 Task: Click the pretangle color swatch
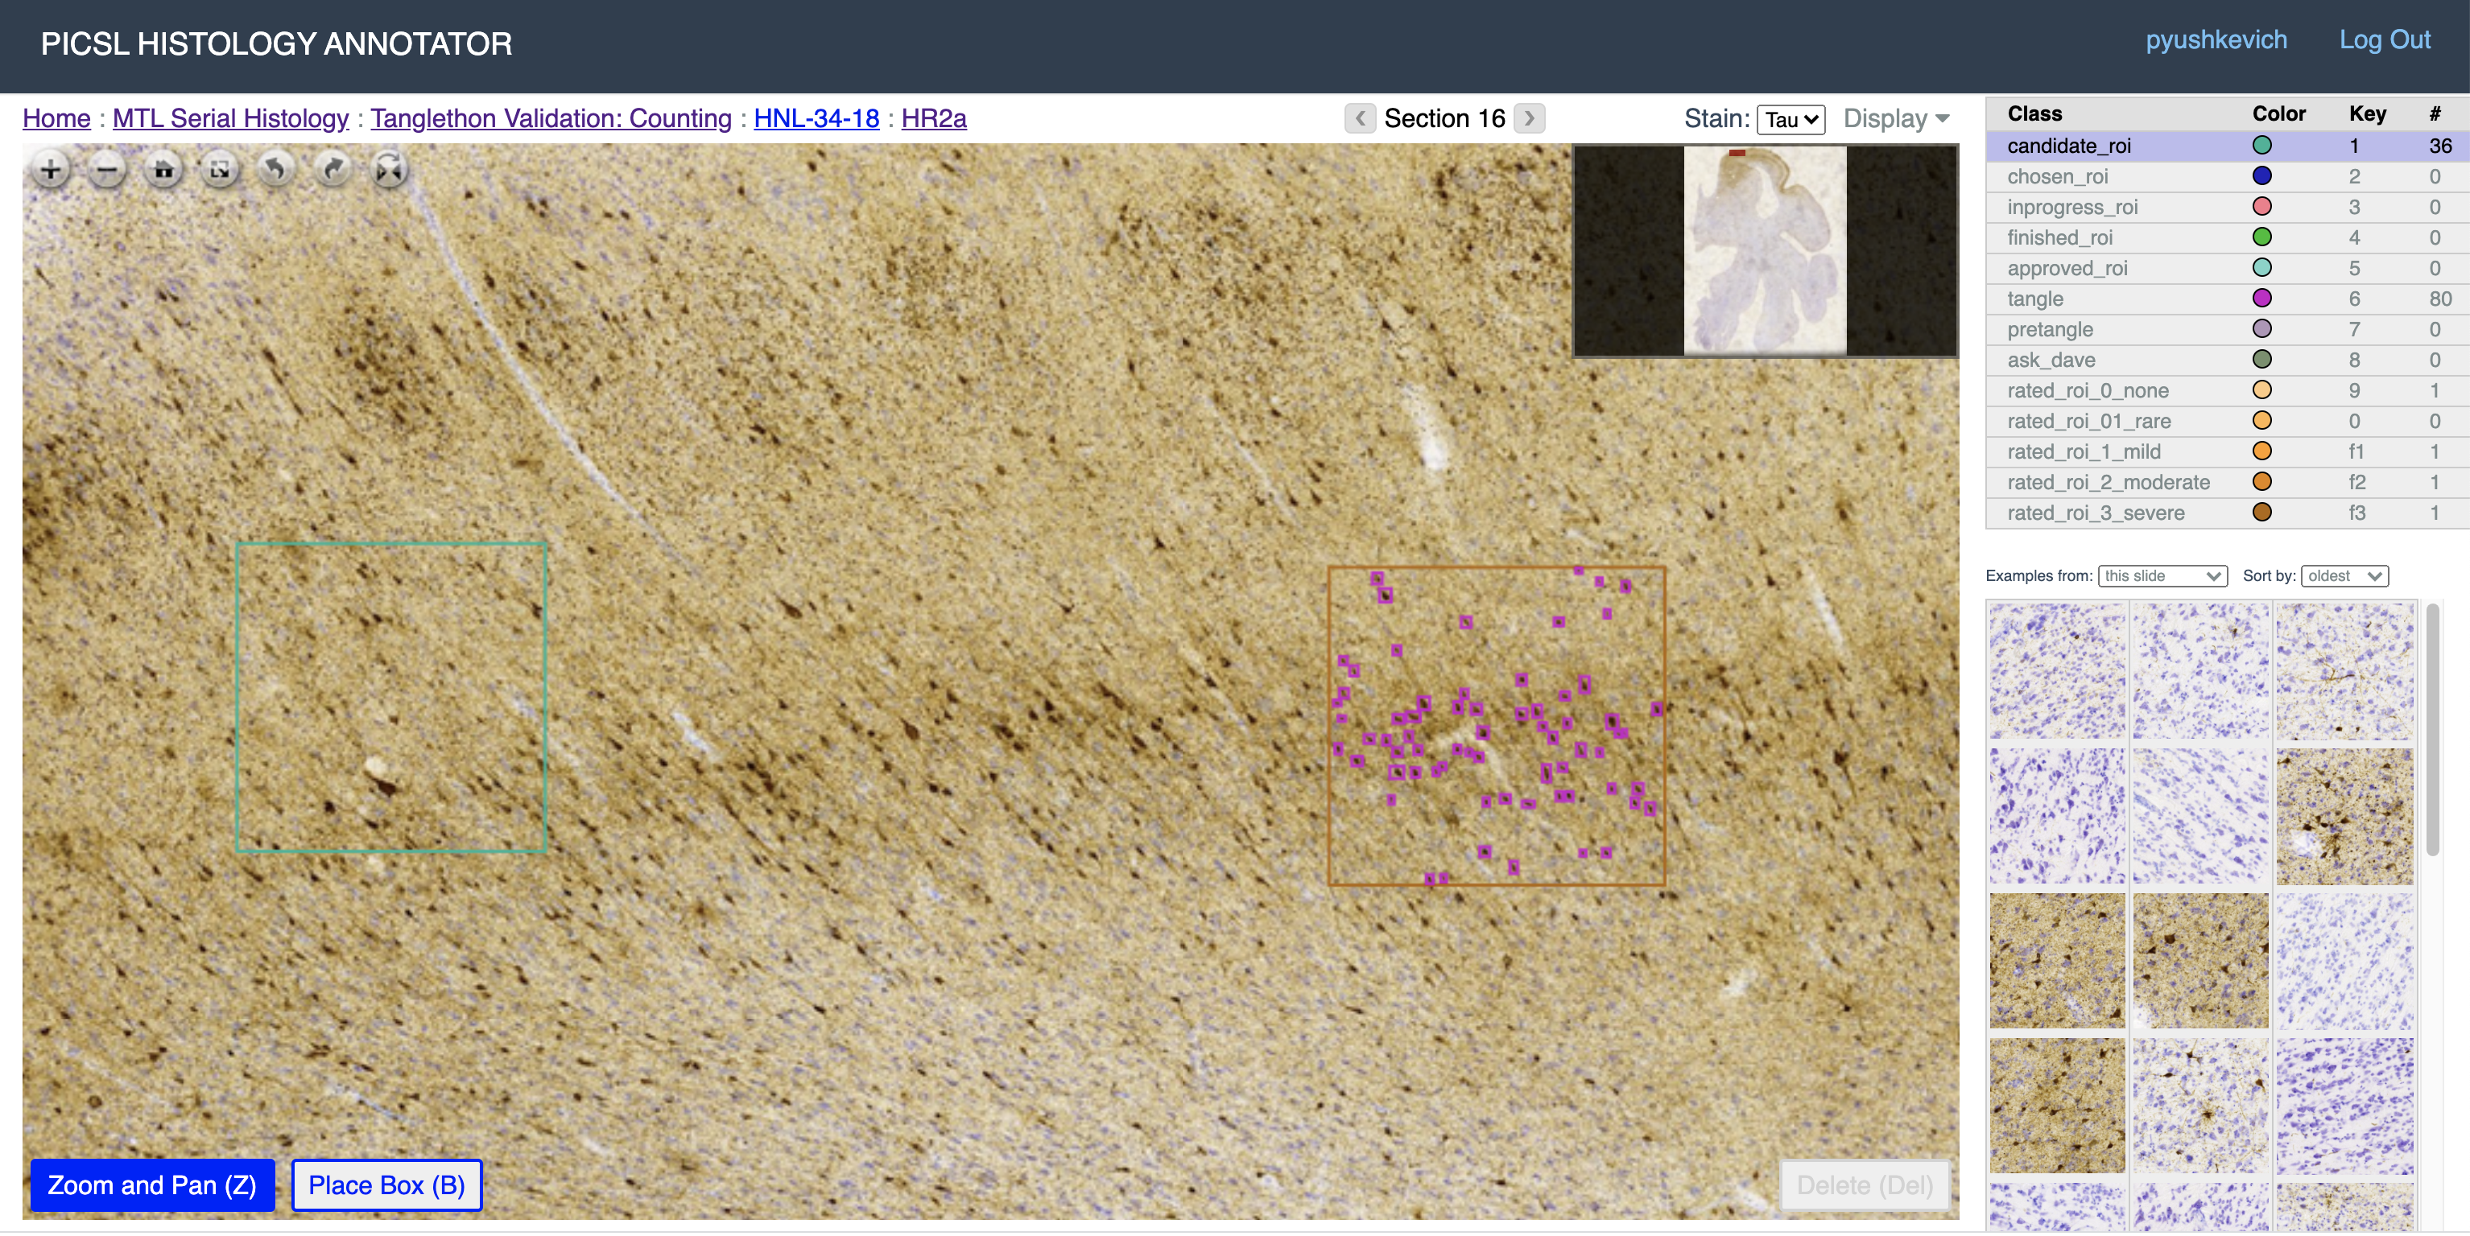click(2262, 330)
